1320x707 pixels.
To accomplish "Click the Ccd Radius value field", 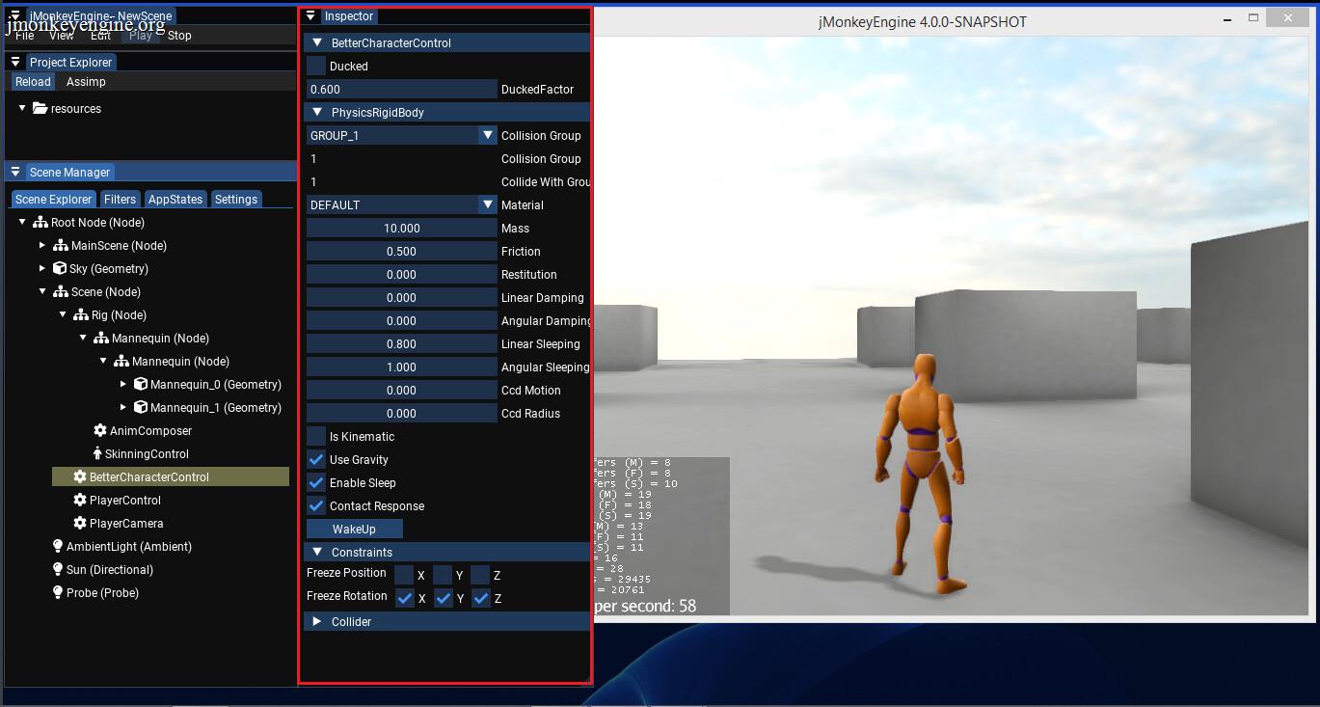I will (x=401, y=413).
